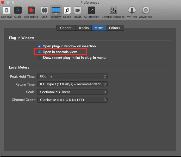Uncheck Open in controls view

coord(39,52)
